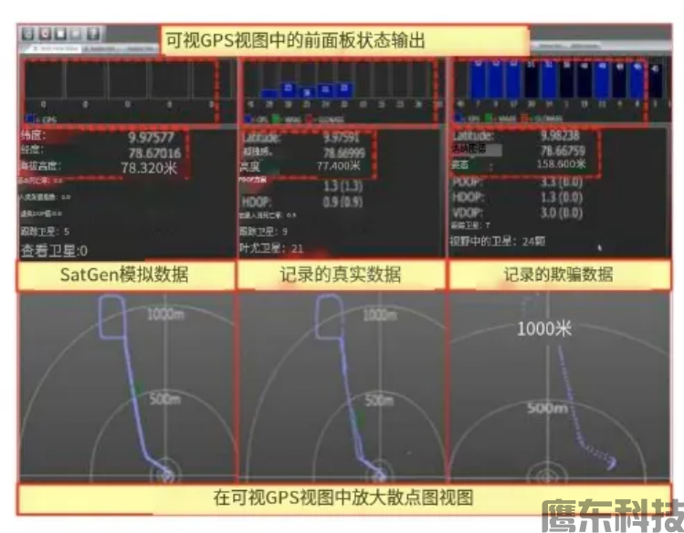Click the "查看卫星:0" line
Screen dimensions: 684x533
[54, 251]
